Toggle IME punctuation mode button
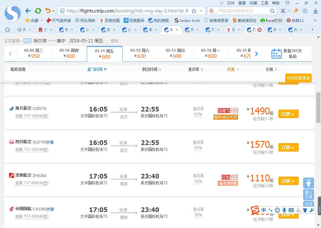Screen dimensions: 321x228 coord(271,210)
